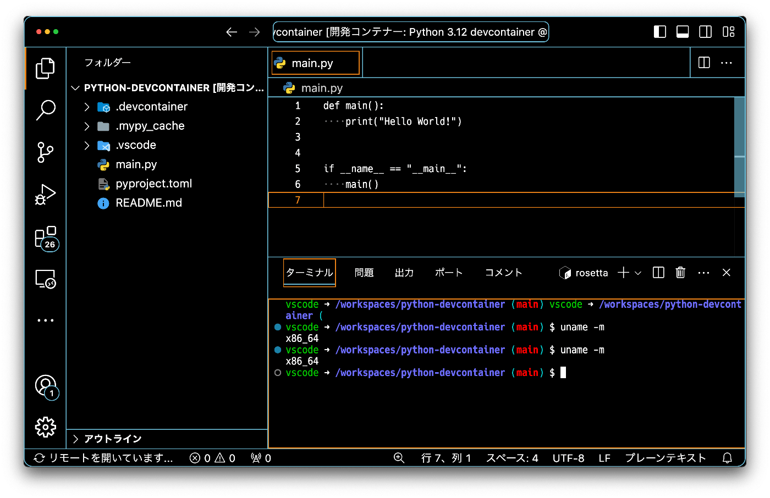Toggle the primary side bar

pos(660,32)
